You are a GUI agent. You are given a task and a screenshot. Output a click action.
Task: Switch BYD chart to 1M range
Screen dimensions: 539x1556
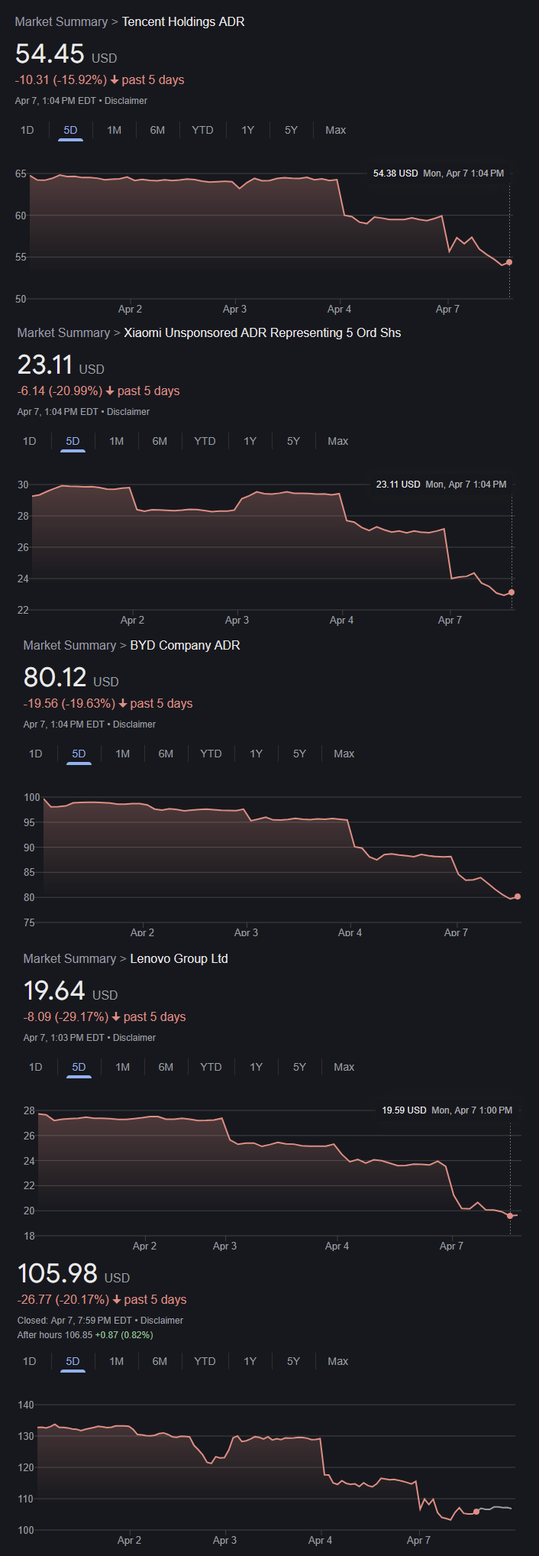click(x=122, y=754)
